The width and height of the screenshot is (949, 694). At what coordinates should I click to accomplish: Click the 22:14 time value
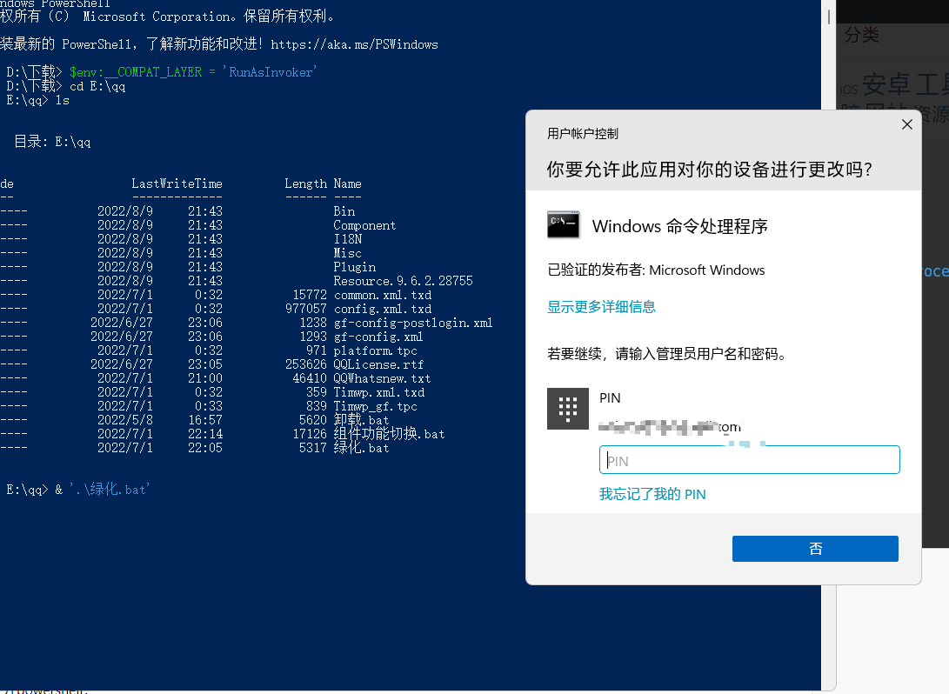pos(205,434)
